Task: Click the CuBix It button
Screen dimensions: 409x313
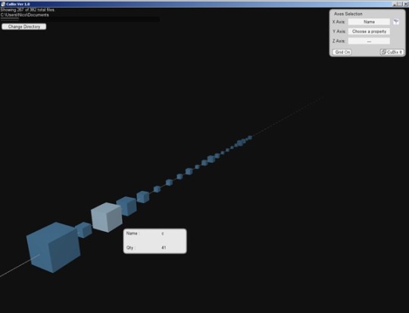Action: (x=392, y=52)
